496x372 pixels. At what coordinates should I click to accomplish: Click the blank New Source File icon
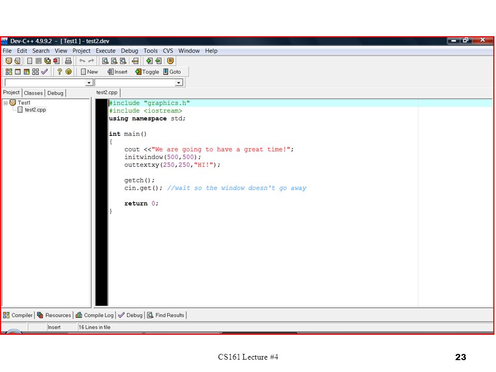coord(30,61)
